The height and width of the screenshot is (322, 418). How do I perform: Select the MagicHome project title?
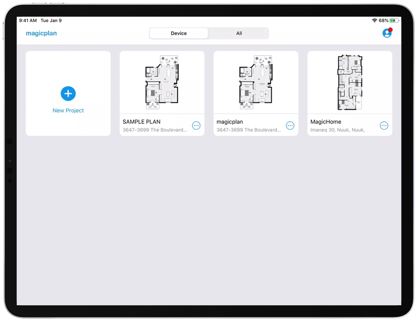click(326, 122)
